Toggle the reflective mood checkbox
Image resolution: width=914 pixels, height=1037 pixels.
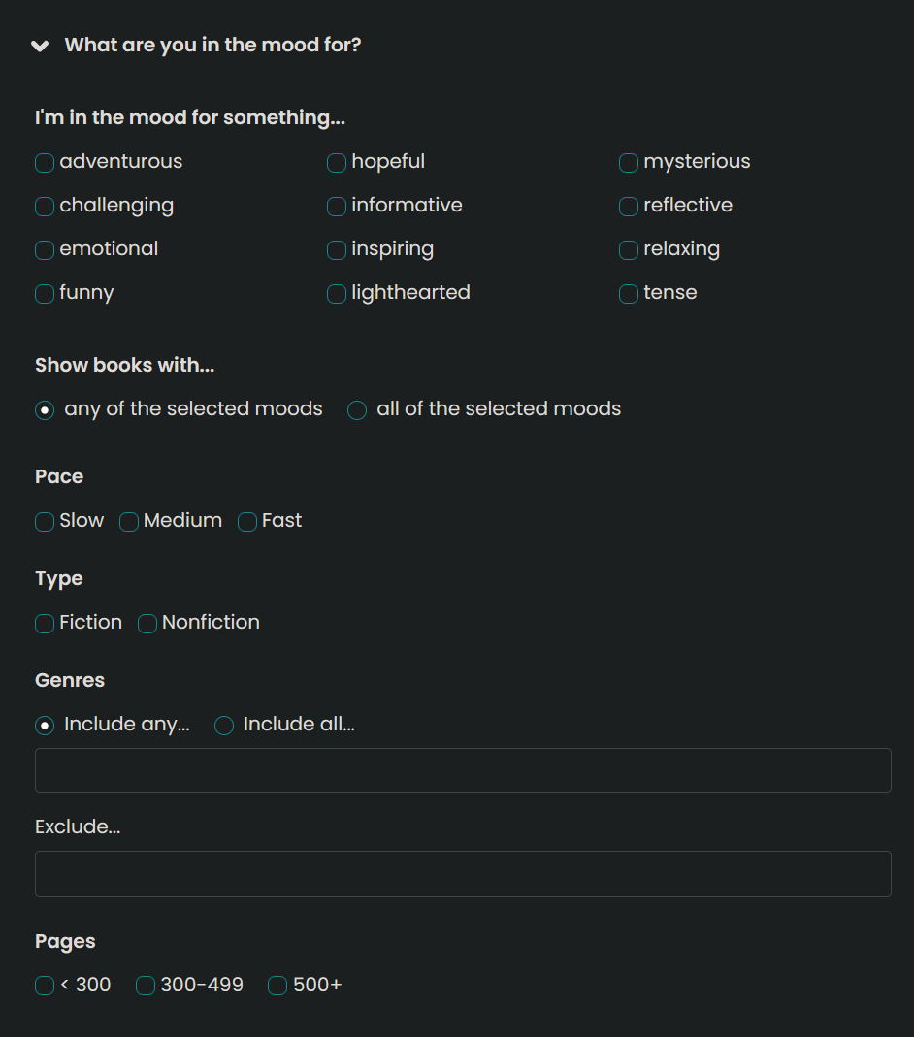[629, 207]
